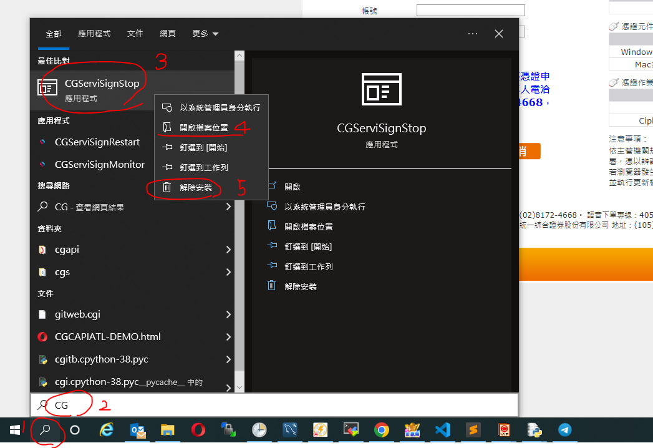
Task: Expand the CGCAPIATL-DEMO.html result arrow
Action: (228, 337)
